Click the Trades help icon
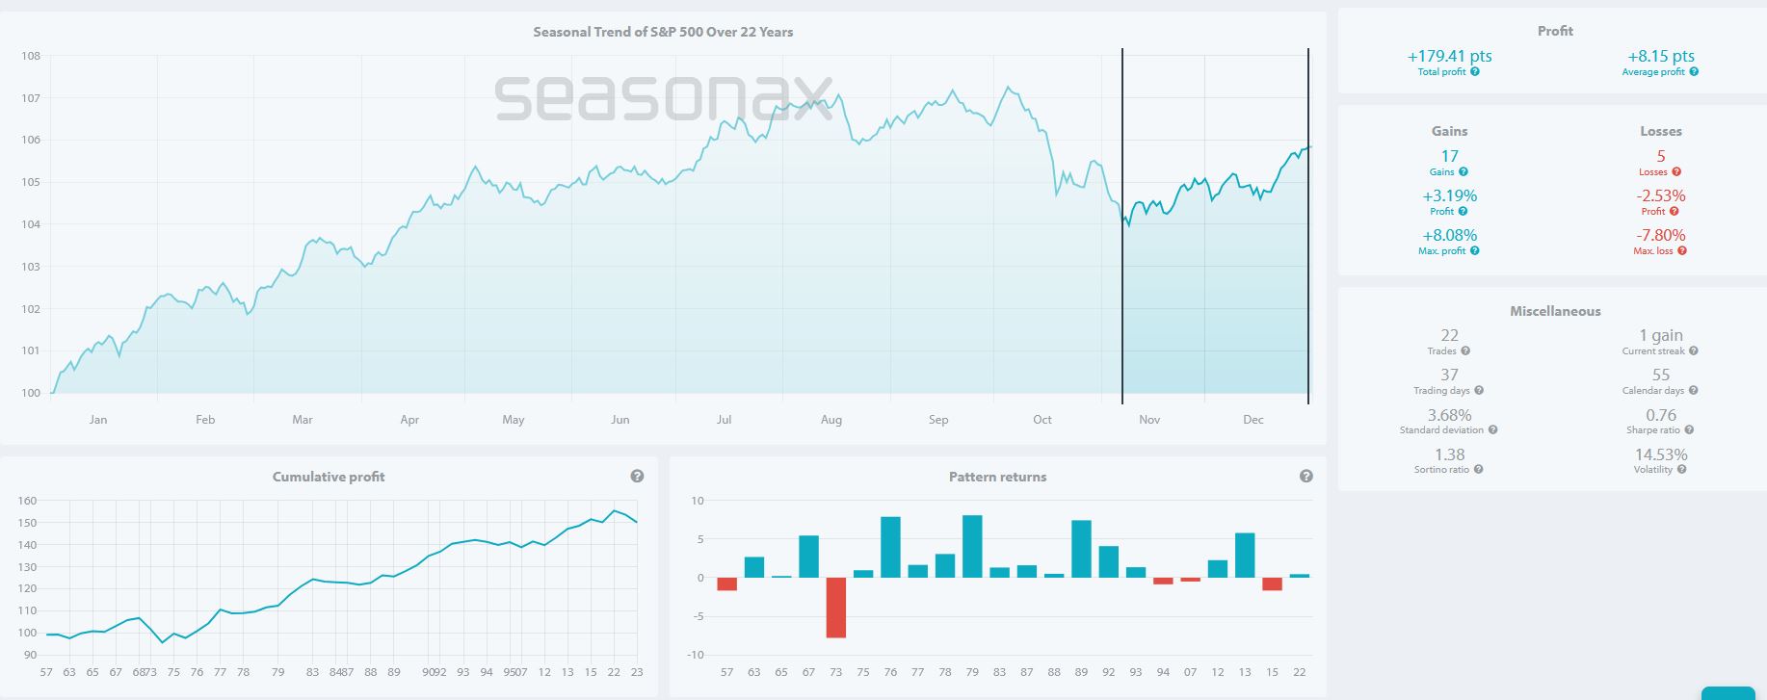The height and width of the screenshot is (700, 1767). pos(1465,351)
